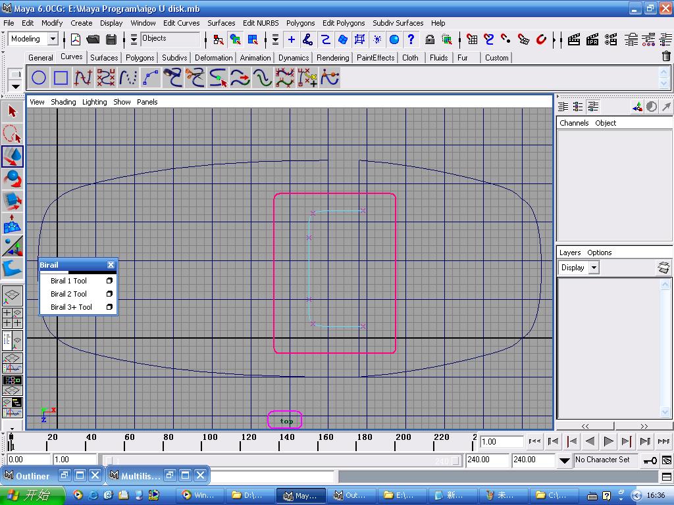Click the new layer icon

coord(663,267)
